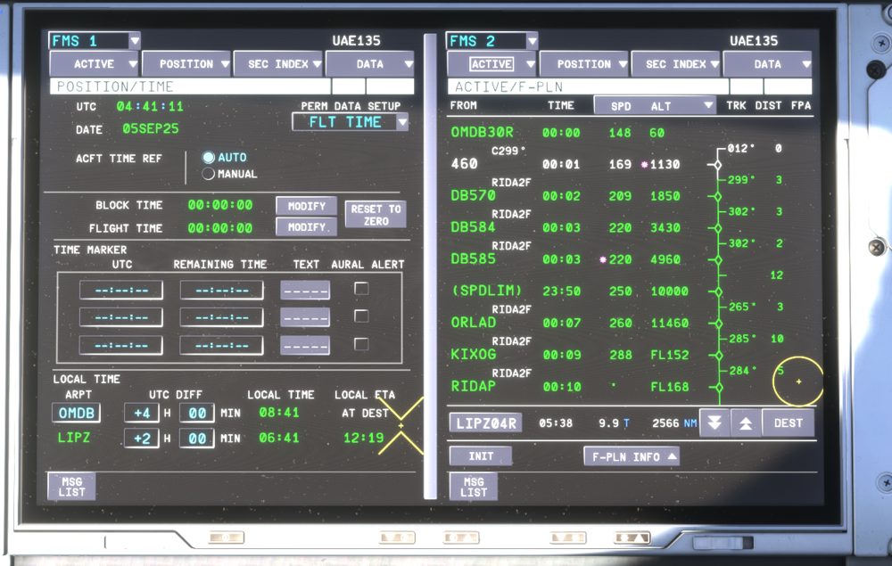Click the OMDB airport entry field
The height and width of the screenshot is (566, 892).
75,413
